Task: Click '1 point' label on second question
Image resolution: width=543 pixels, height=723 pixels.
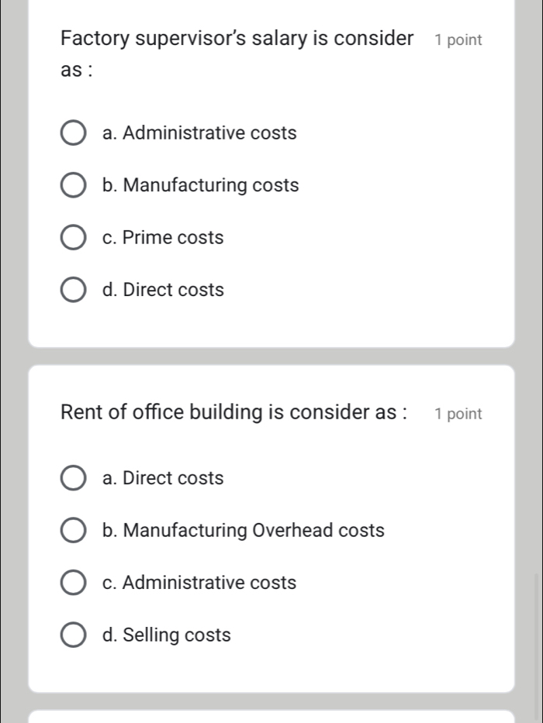Action: [x=459, y=414]
